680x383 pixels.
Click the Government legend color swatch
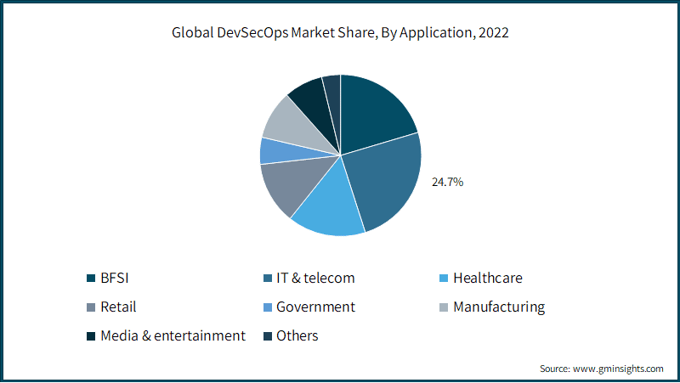click(268, 307)
